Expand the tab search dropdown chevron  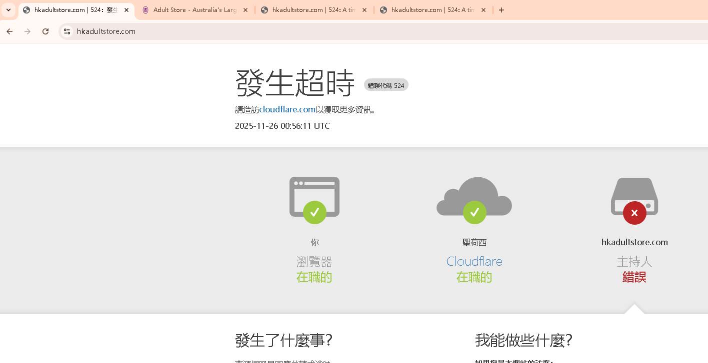pos(8,10)
